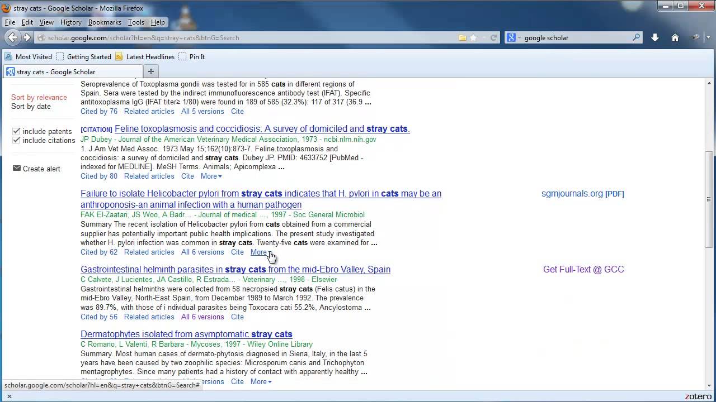Click the magnifier search button
The height and width of the screenshot is (402, 716).
pos(637,38)
